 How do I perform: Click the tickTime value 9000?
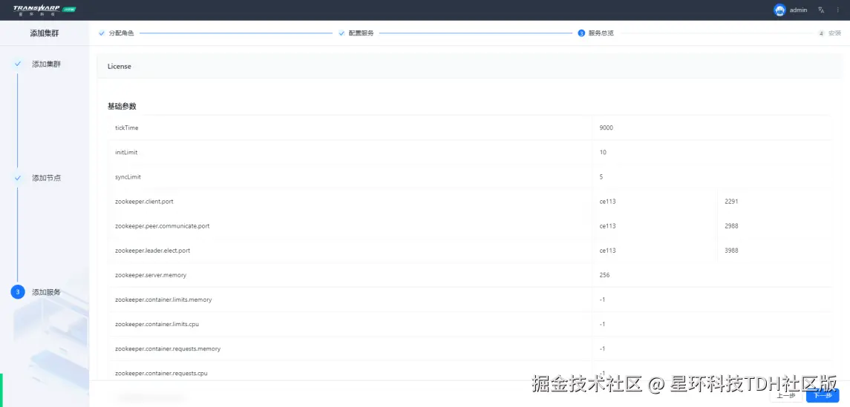click(x=606, y=128)
